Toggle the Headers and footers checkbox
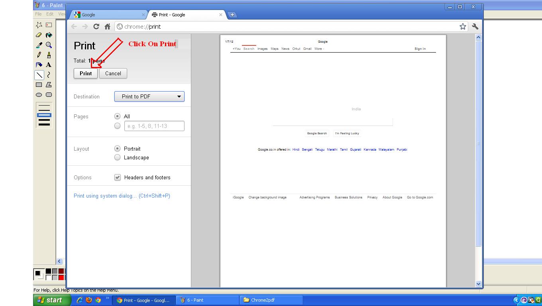 tap(118, 177)
